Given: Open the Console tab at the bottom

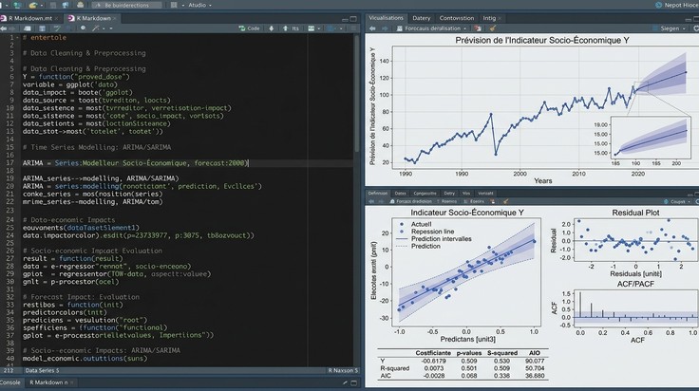Looking at the screenshot, I should (x=9, y=382).
